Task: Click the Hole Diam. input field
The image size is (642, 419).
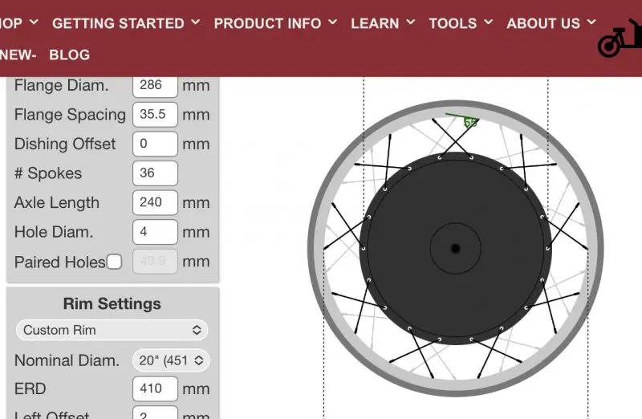Action: tap(154, 232)
